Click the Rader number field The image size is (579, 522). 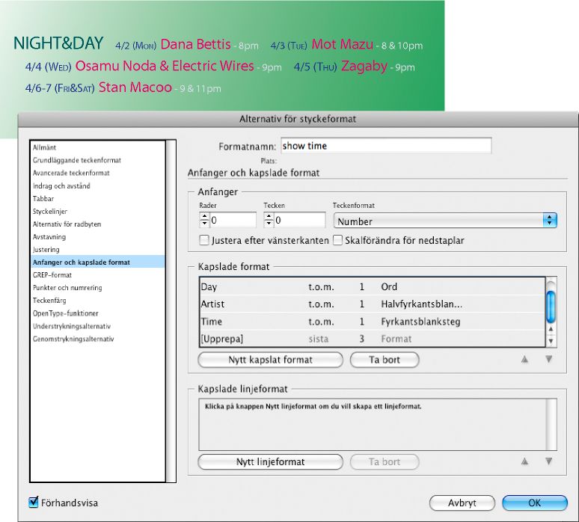233,220
